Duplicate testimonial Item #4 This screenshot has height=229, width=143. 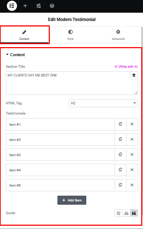tap(120, 170)
